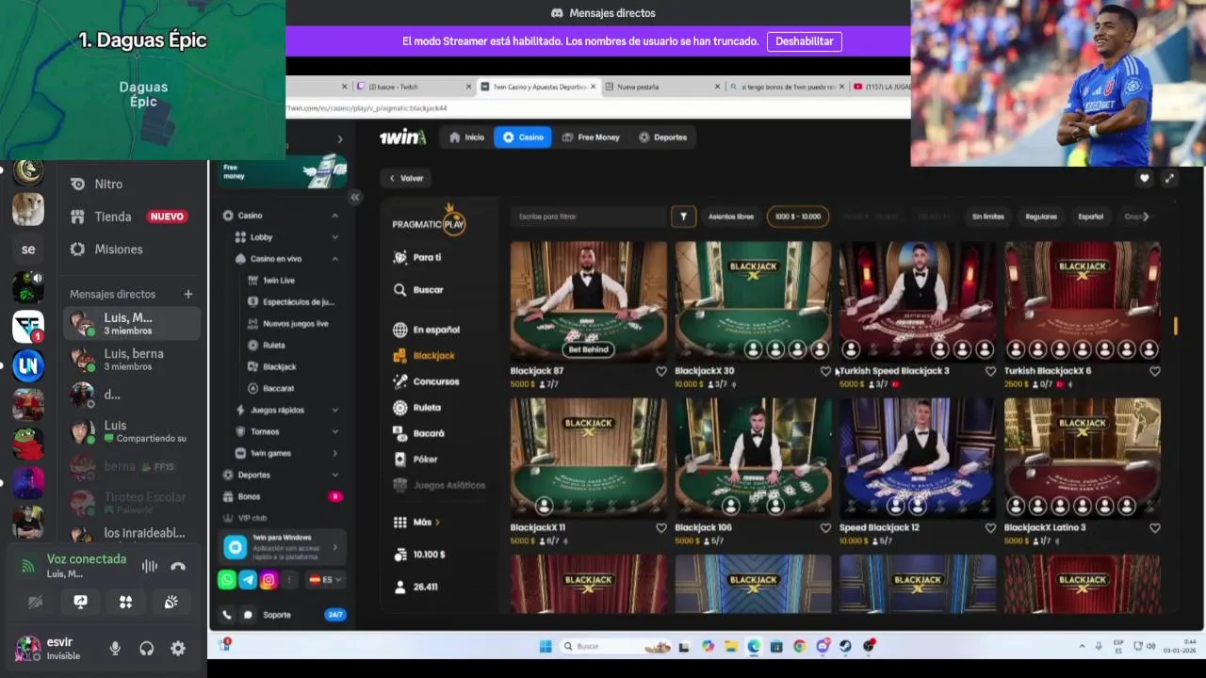Click Bet Behind on Blackjack 87
The image size is (1206, 678).
[x=588, y=349]
